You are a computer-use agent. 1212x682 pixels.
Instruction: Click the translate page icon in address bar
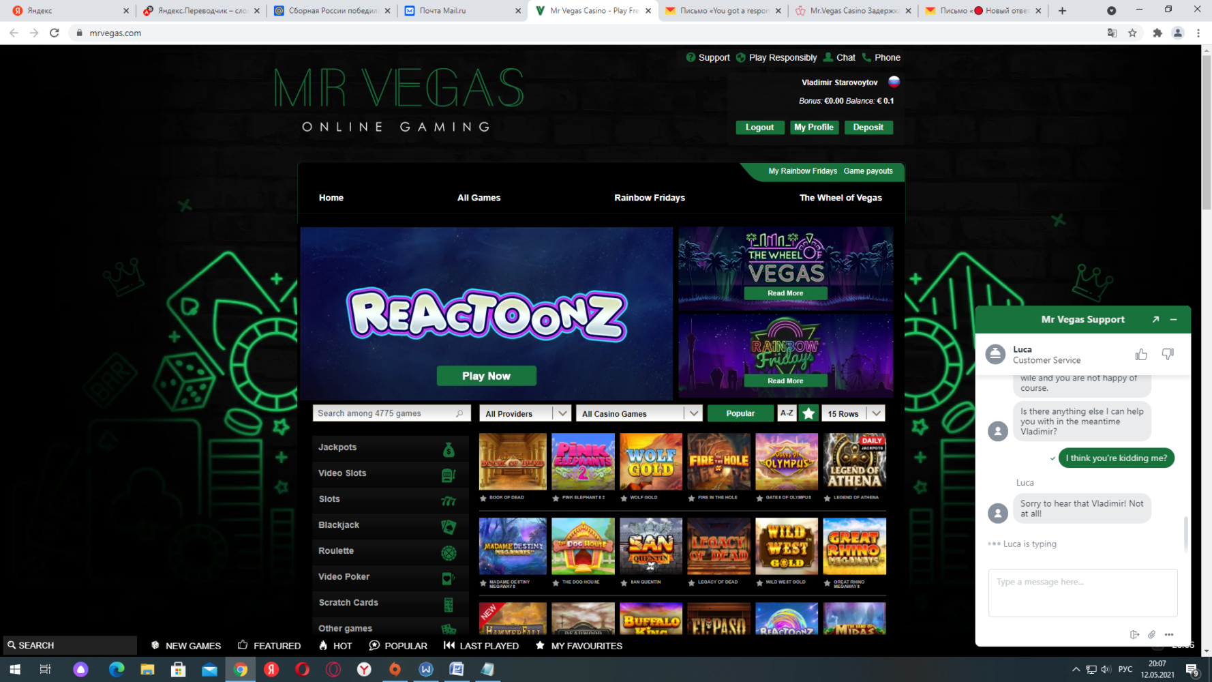[1112, 33]
